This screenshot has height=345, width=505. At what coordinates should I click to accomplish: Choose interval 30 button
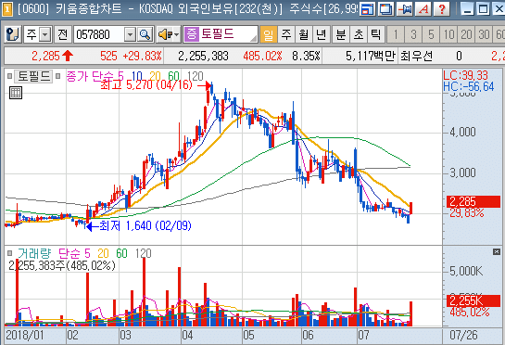coord(484,34)
